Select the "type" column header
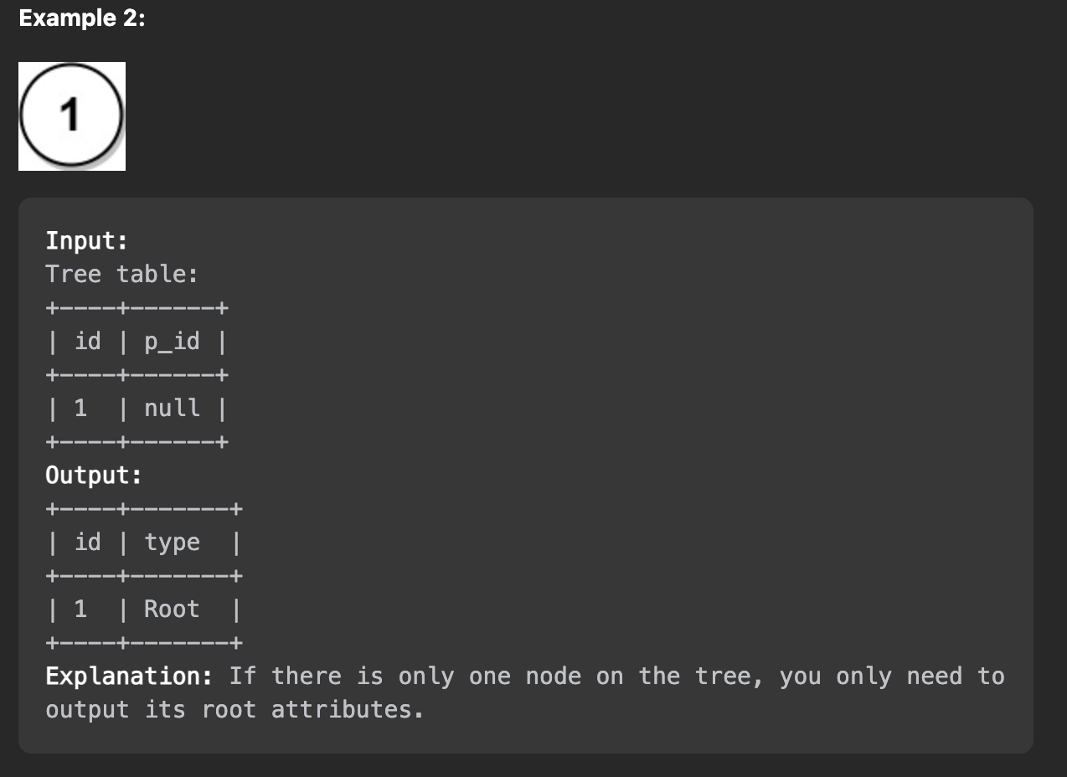 (172, 543)
